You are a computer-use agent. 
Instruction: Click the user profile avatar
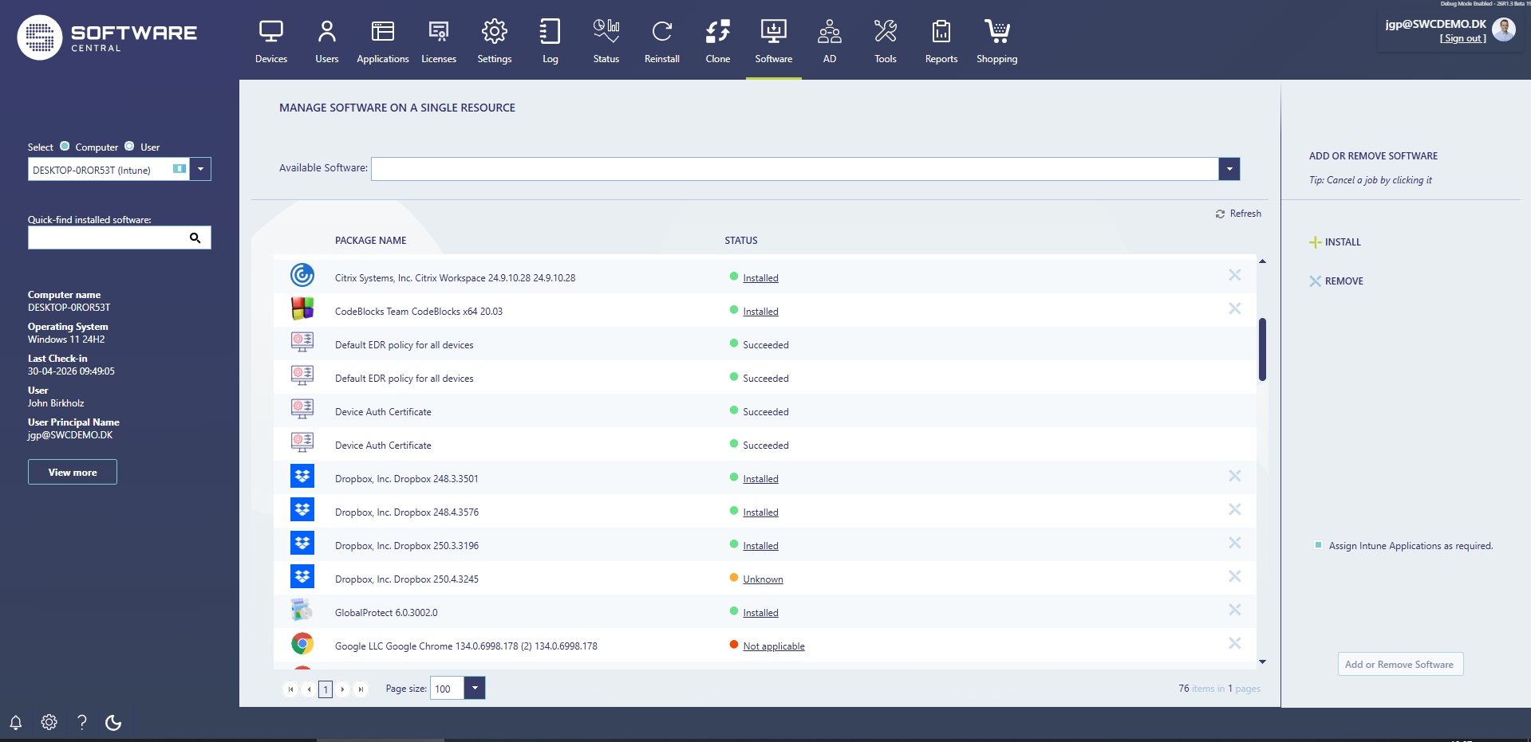coord(1504,29)
